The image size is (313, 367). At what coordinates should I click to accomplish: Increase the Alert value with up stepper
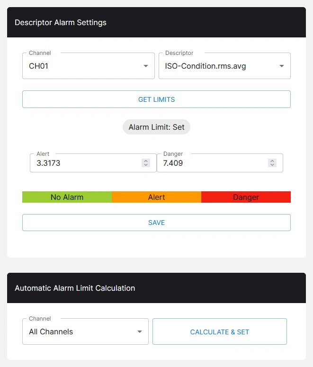pos(146,161)
